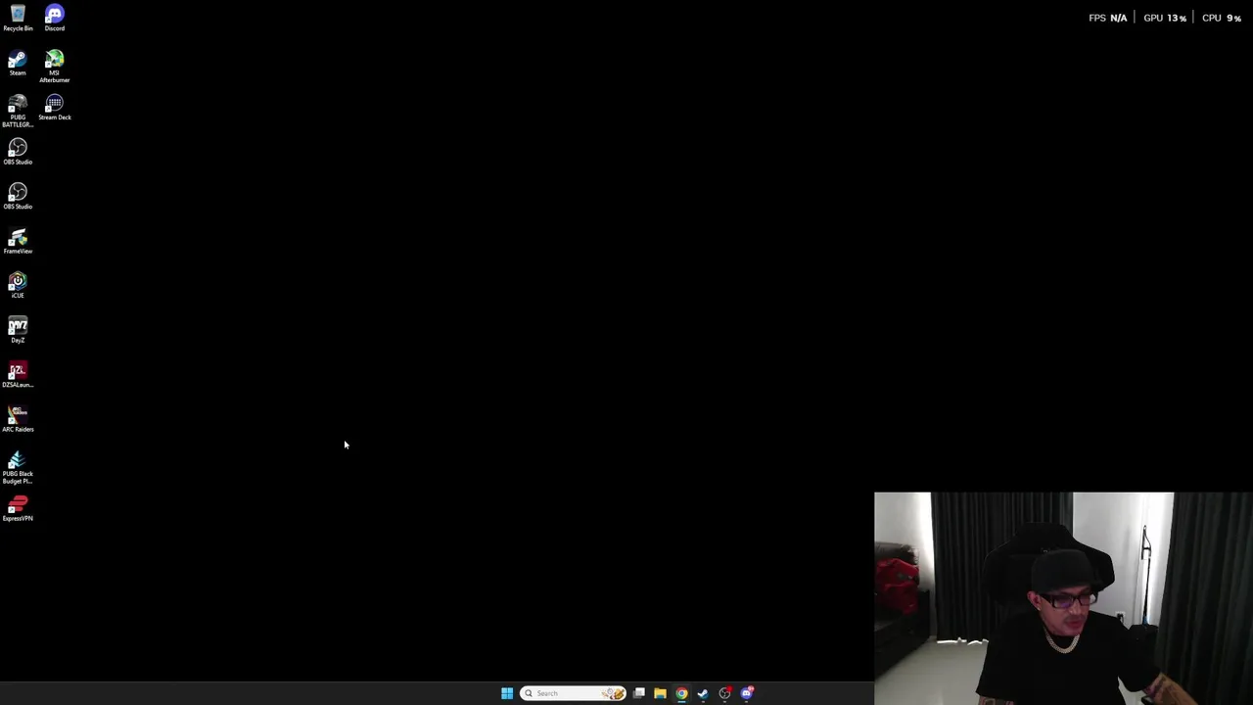The width and height of the screenshot is (1253, 705).
Task: Select the PUBG Black Budget desktop shortcut
Action: pos(18,467)
